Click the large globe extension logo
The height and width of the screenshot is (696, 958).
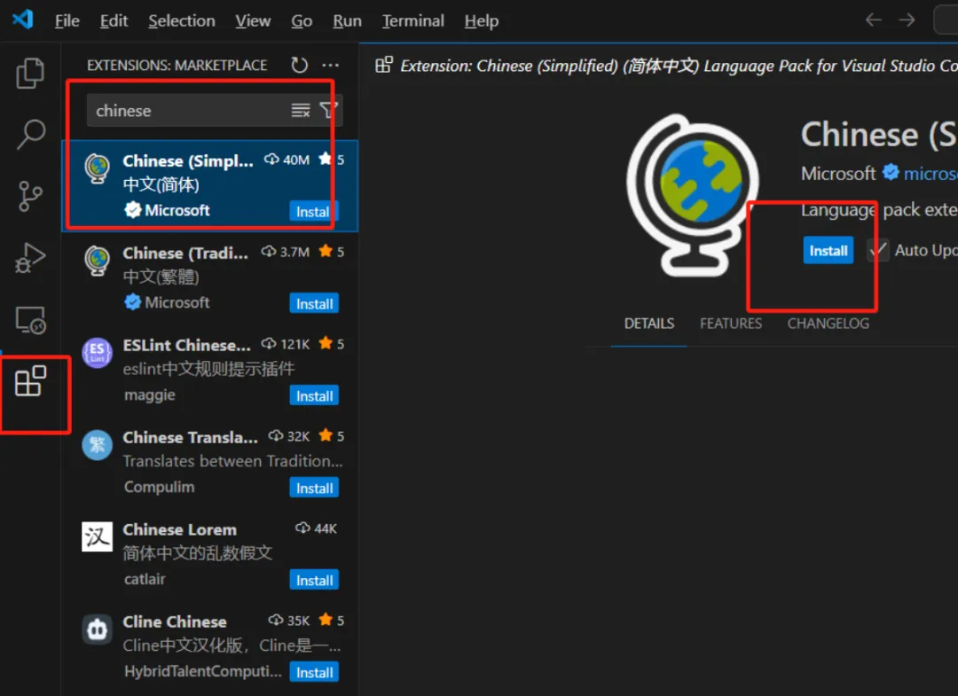693,195
